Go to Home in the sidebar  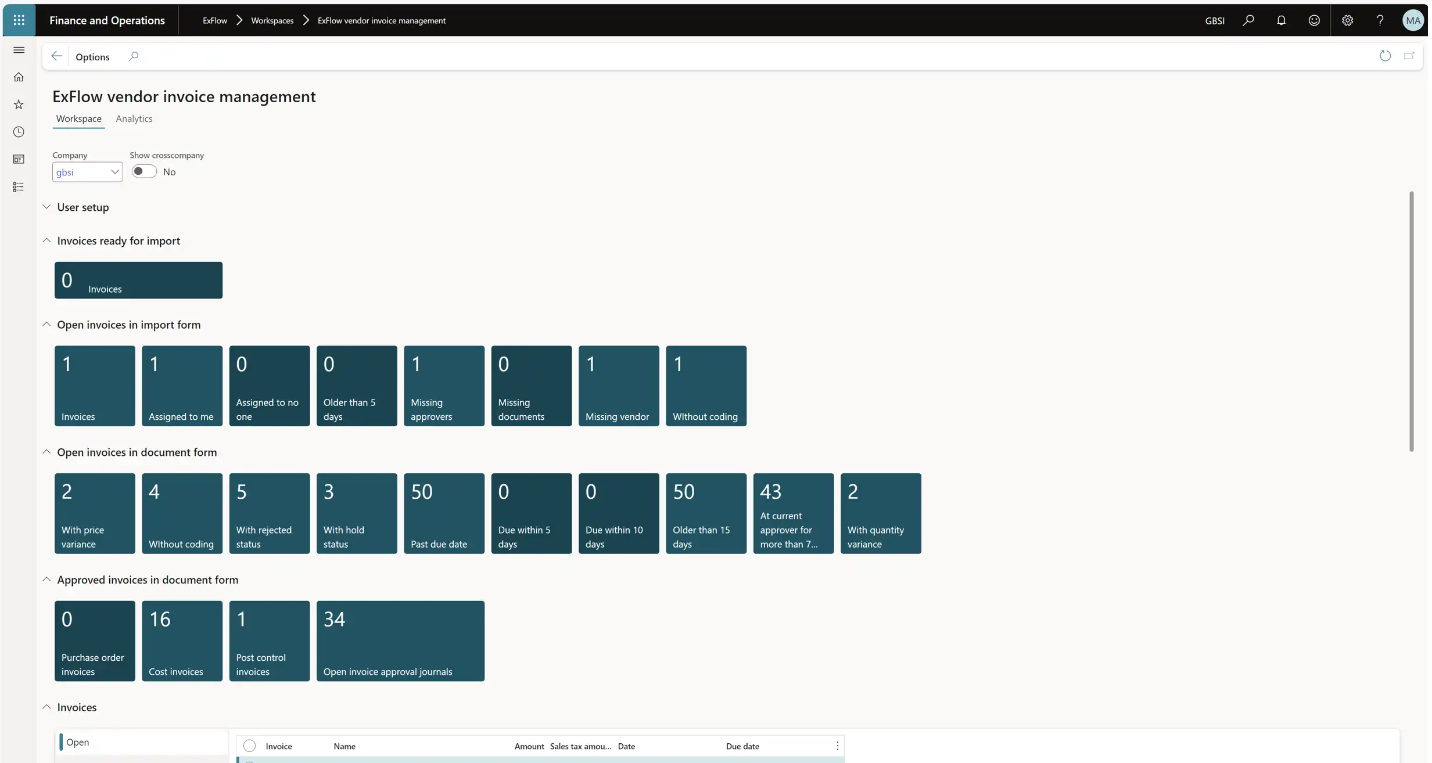pyautogui.click(x=19, y=77)
